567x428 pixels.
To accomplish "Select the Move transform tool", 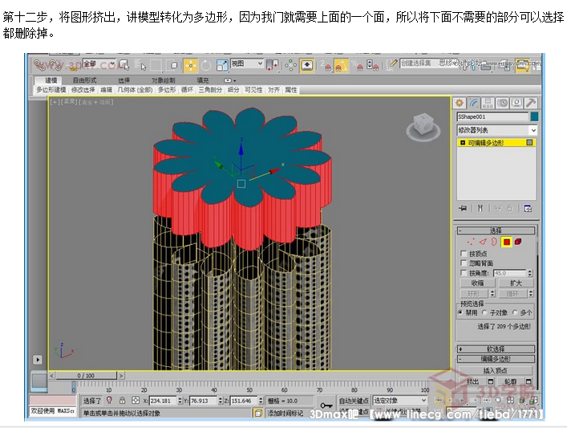I will click(190, 66).
